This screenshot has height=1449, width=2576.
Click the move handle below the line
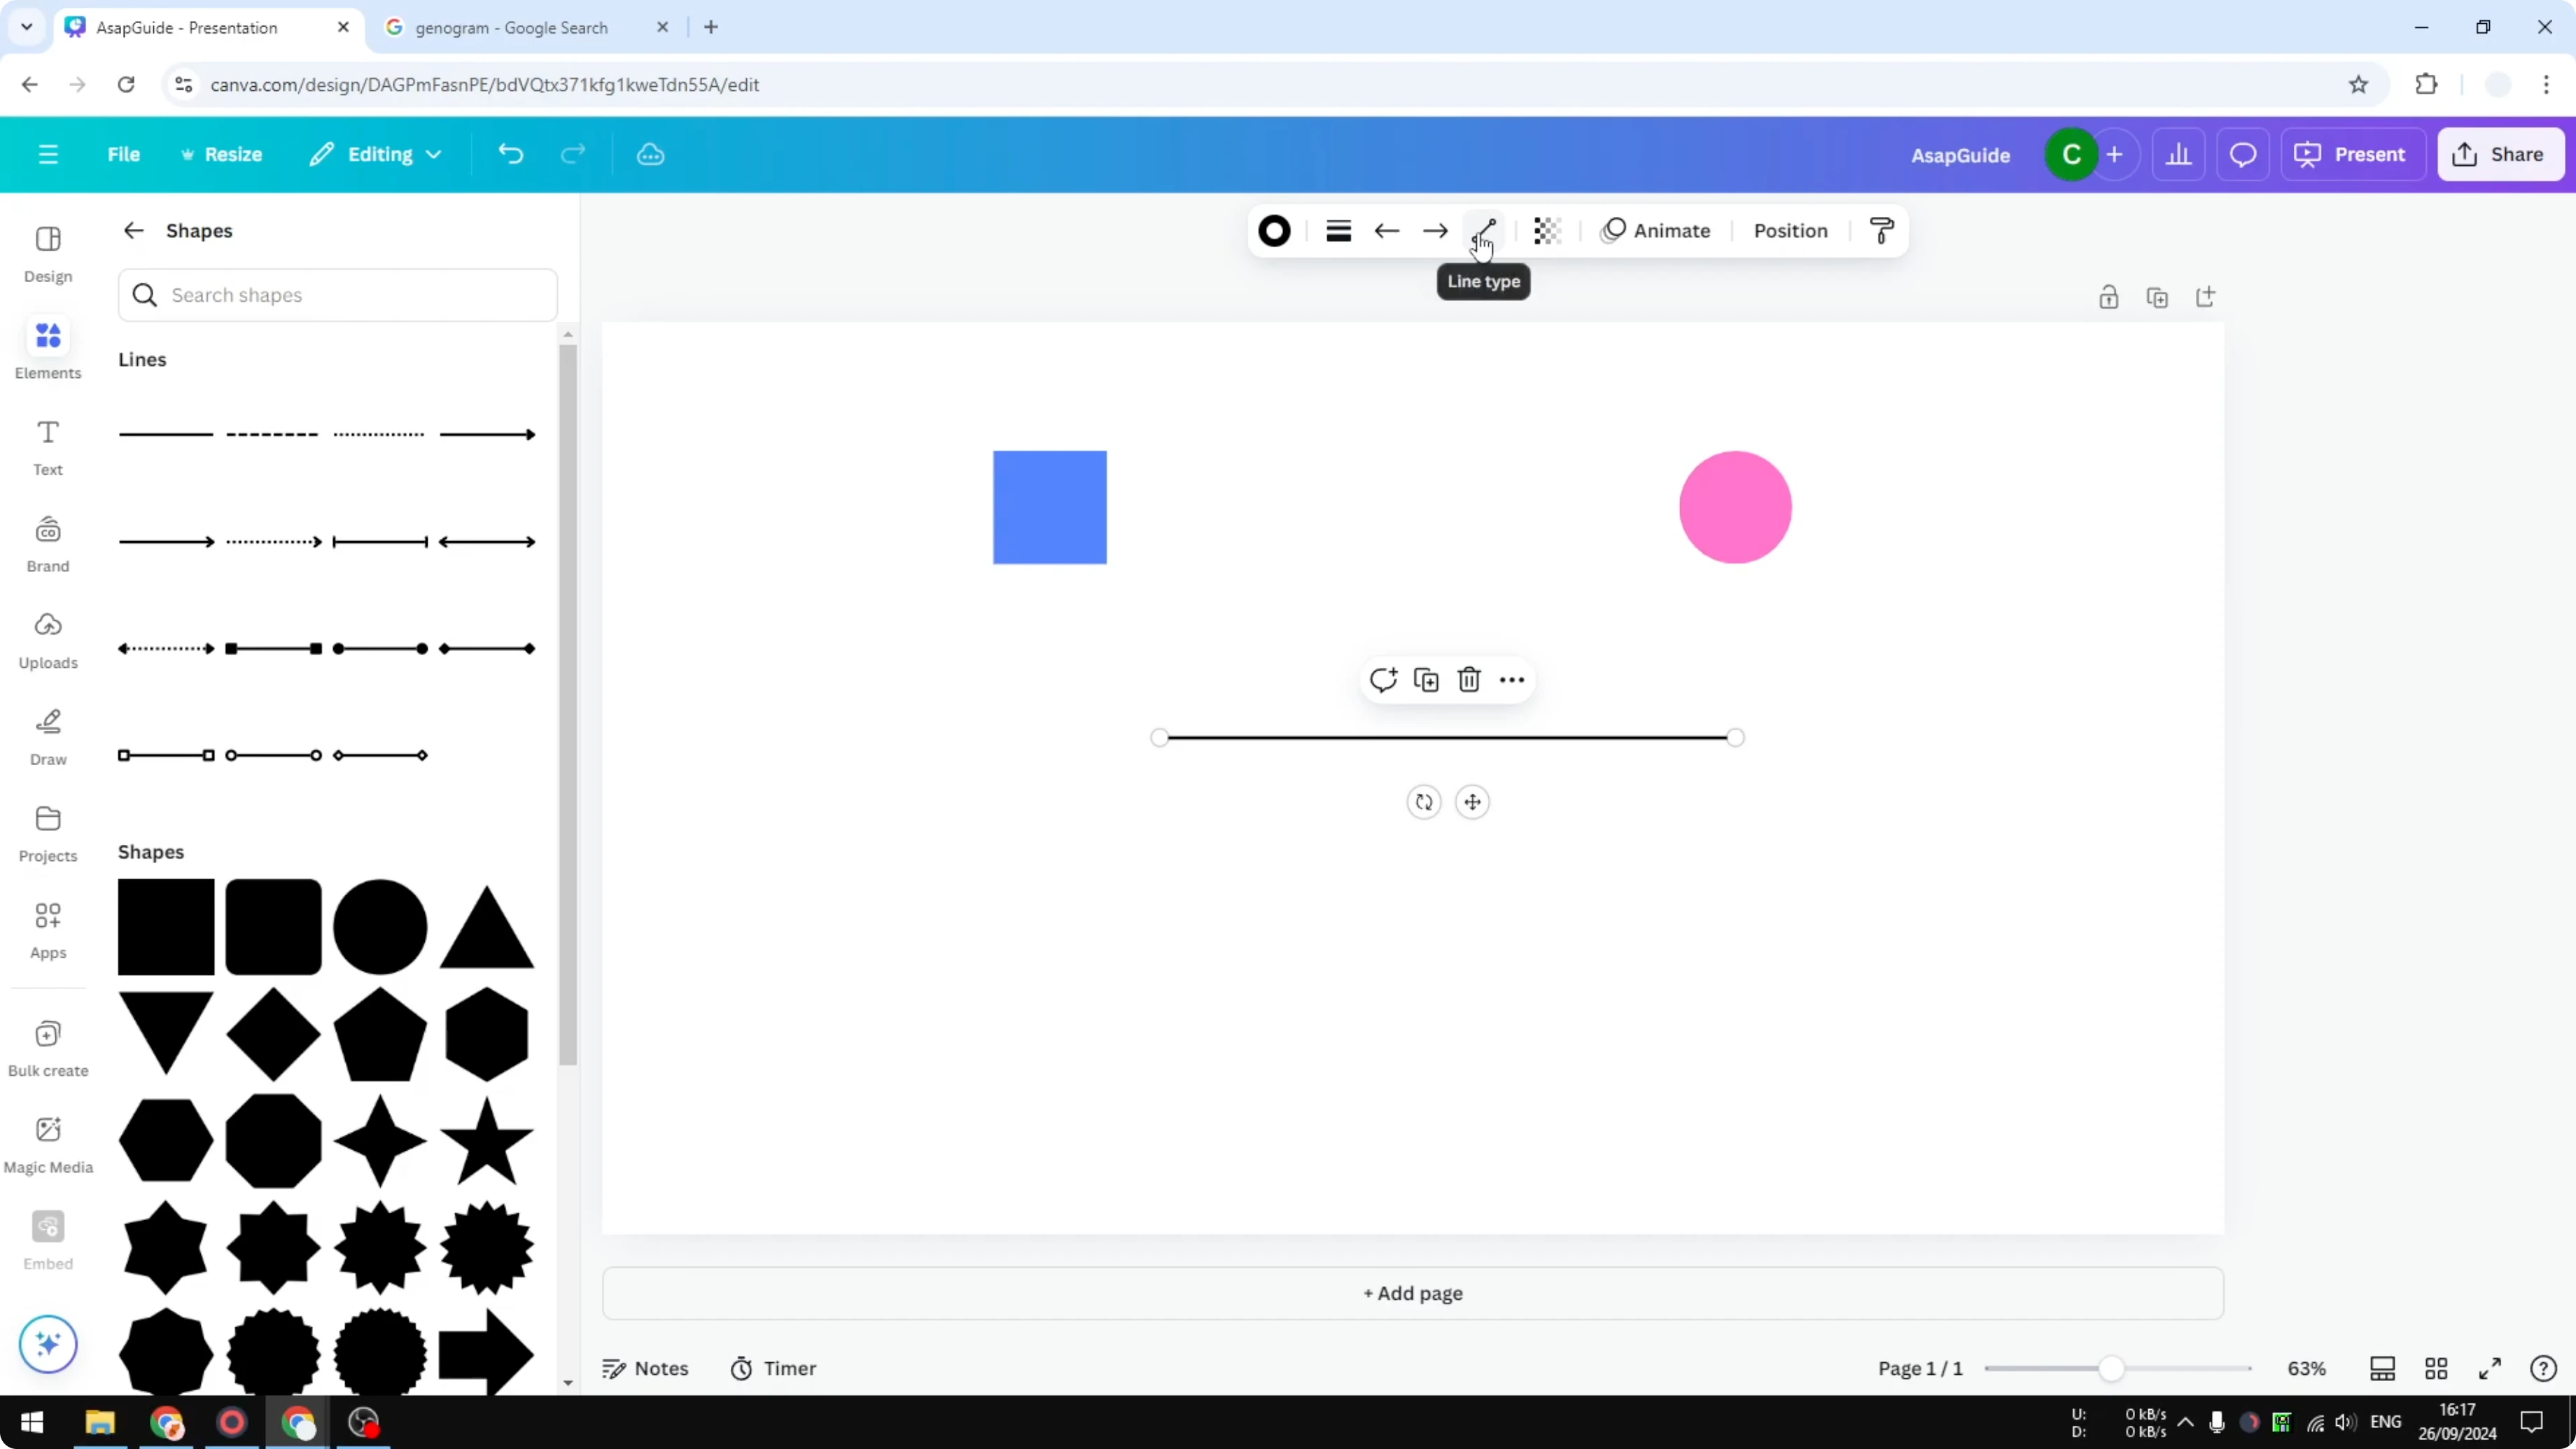tap(1472, 802)
